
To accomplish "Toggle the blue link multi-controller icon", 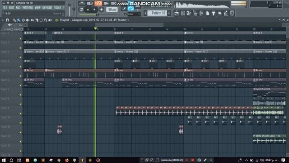I will (x=131, y=8).
